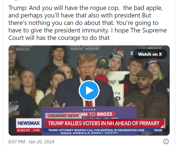Click the speaker's microphone in the video
This screenshot has height=145, width=176.
pyautogui.click(x=88, y=78)
